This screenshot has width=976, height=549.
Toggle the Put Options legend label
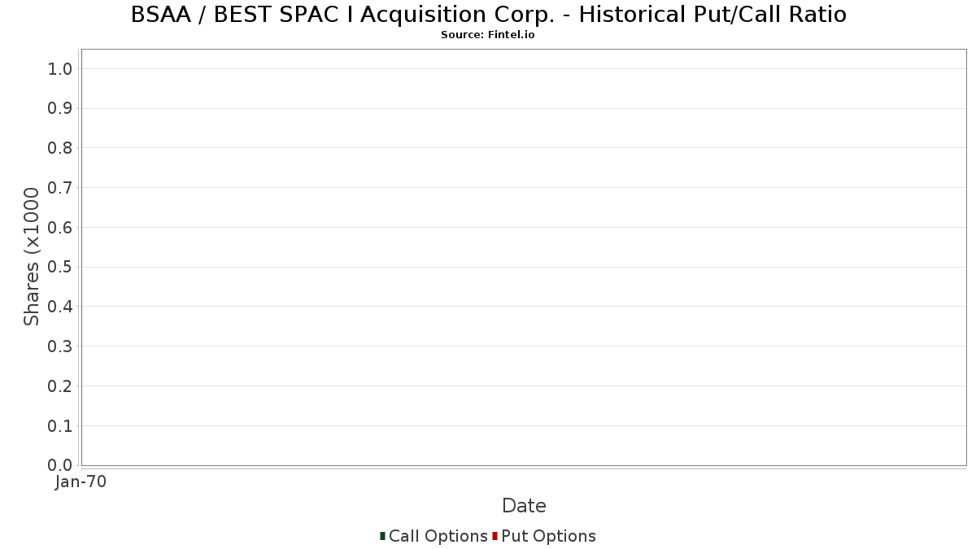548,536
